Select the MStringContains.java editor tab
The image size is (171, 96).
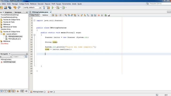[40, 12]
